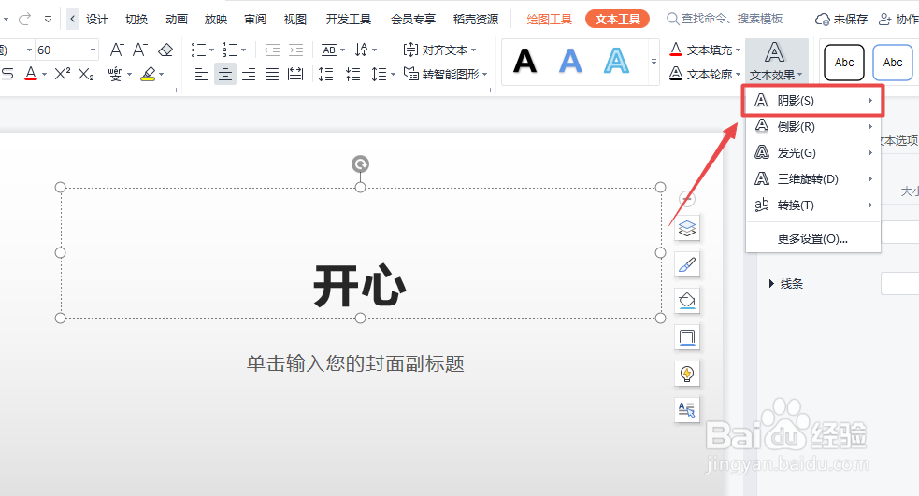Open 发光(G) submenu
The width and height of the screenshot is (919, 496).
[x=813, y=153]
